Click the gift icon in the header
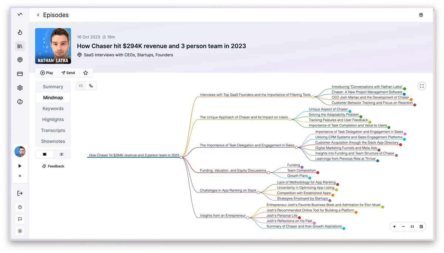 click(x=421, y=15)
